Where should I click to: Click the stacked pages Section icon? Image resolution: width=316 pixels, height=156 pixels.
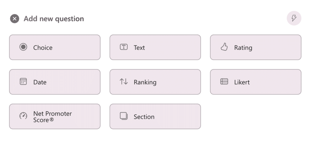pos(124,116)
